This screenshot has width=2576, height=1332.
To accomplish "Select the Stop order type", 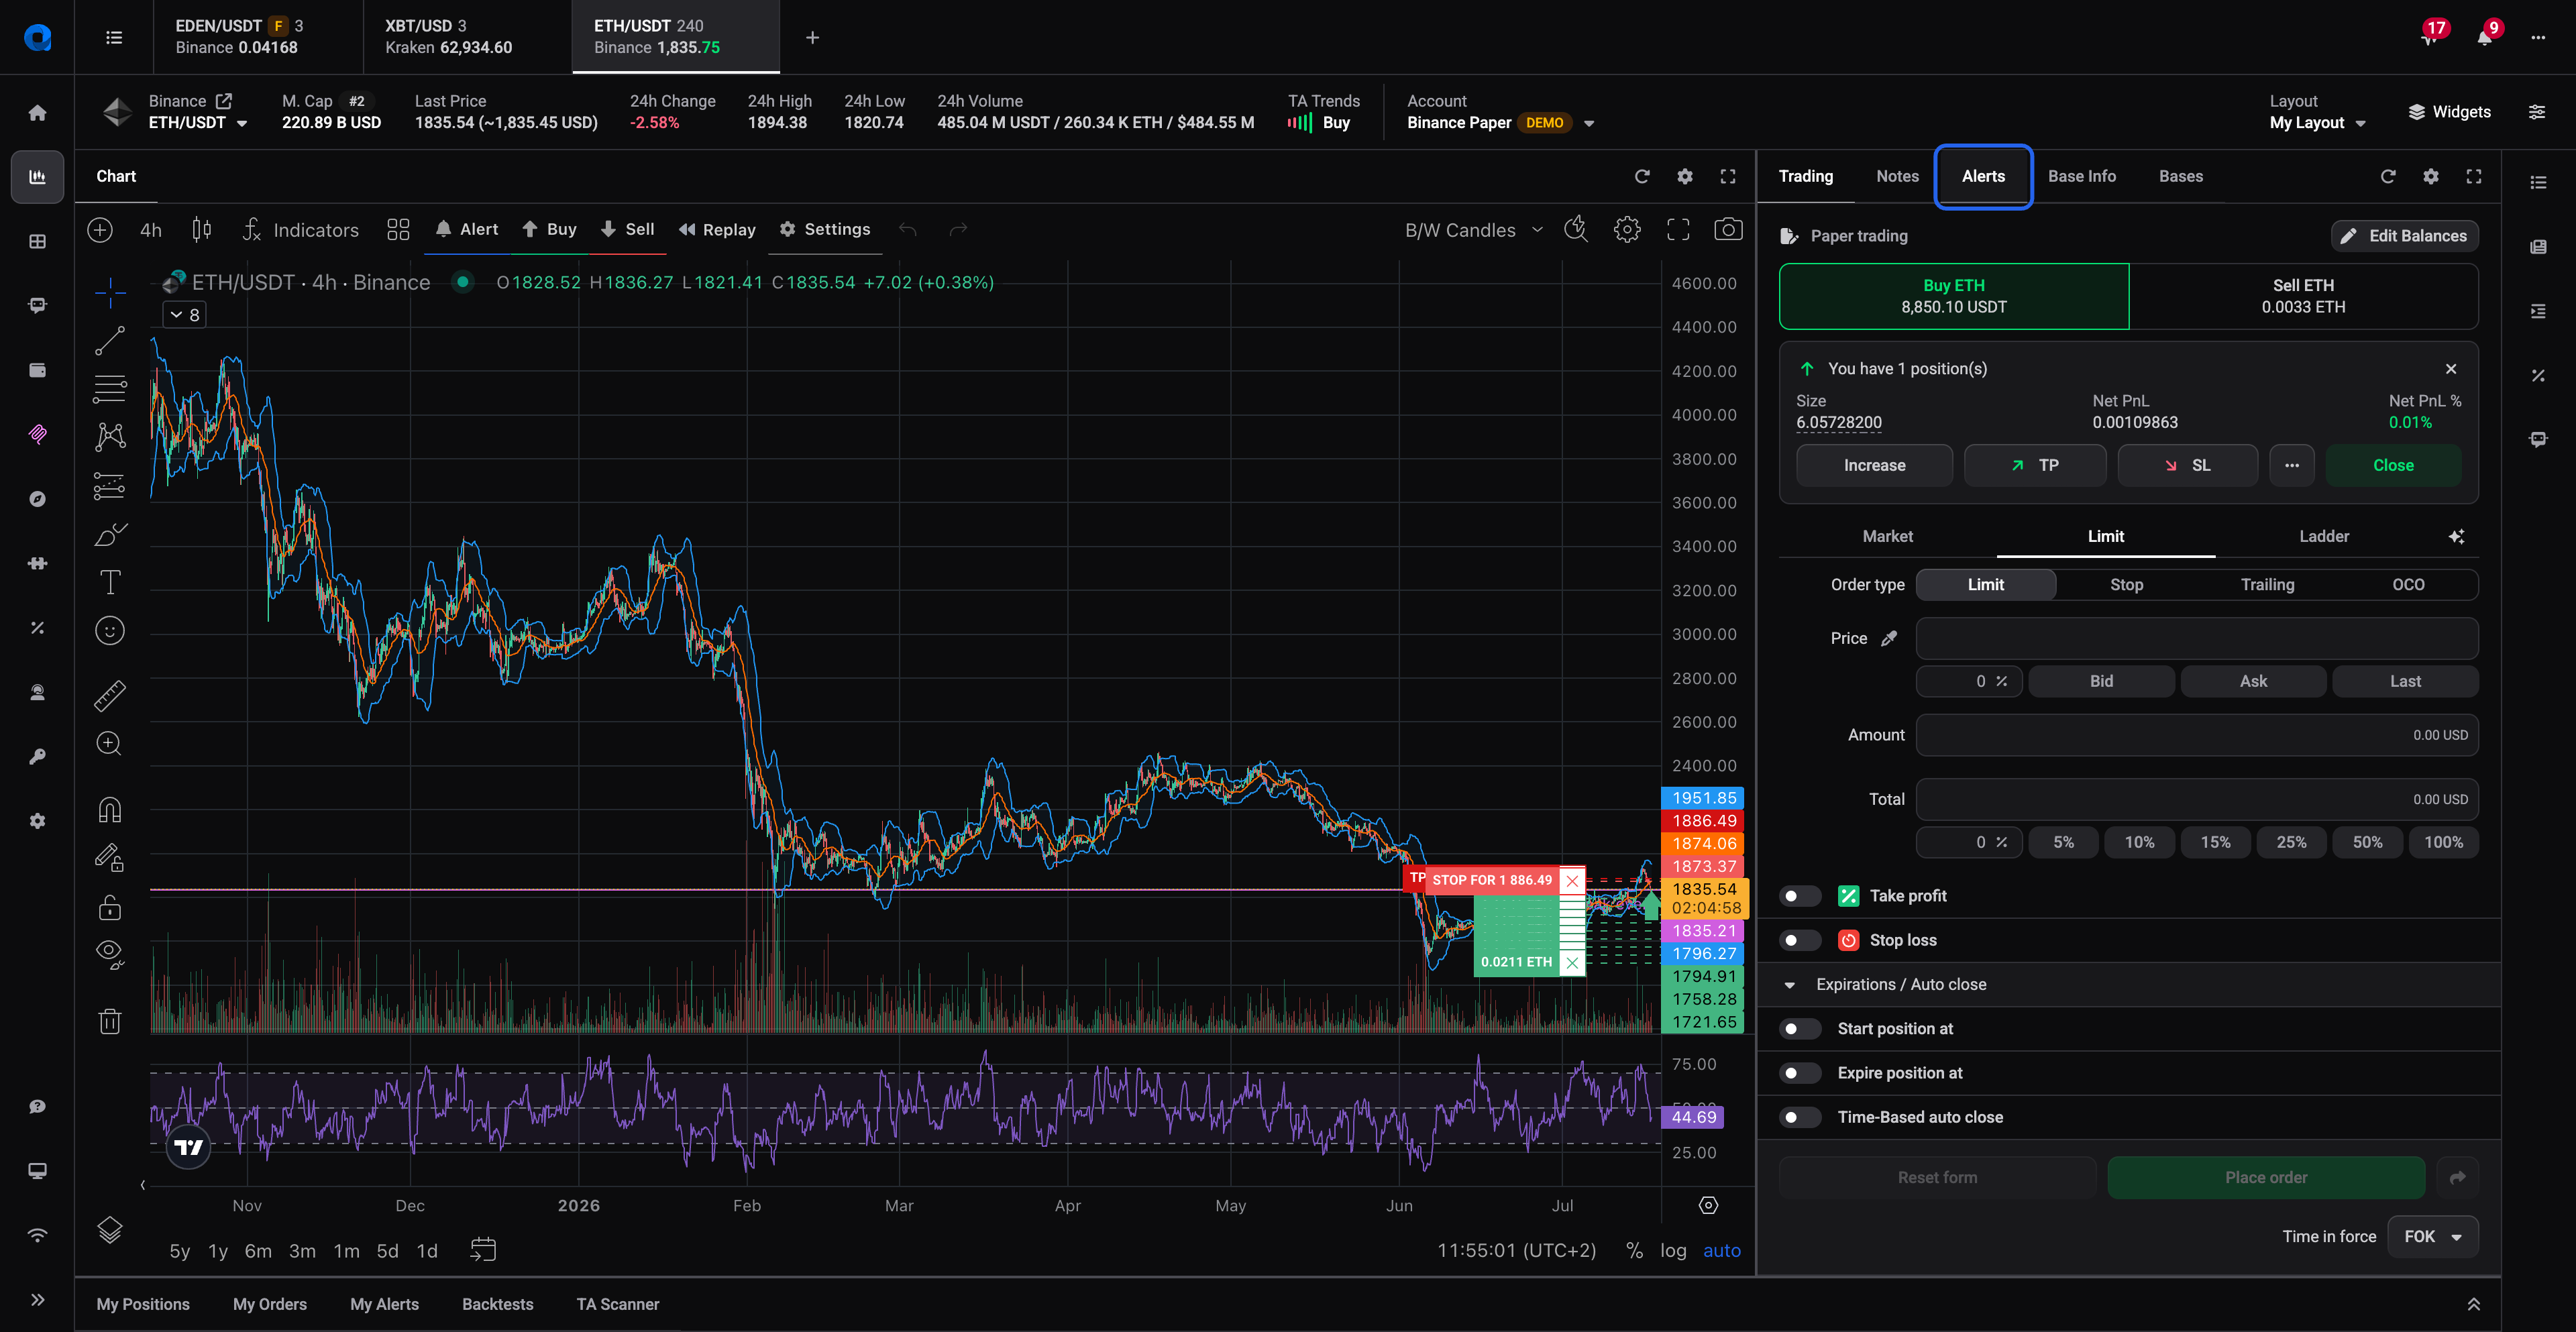I will pyautogui.click(x=2126, y=585).
